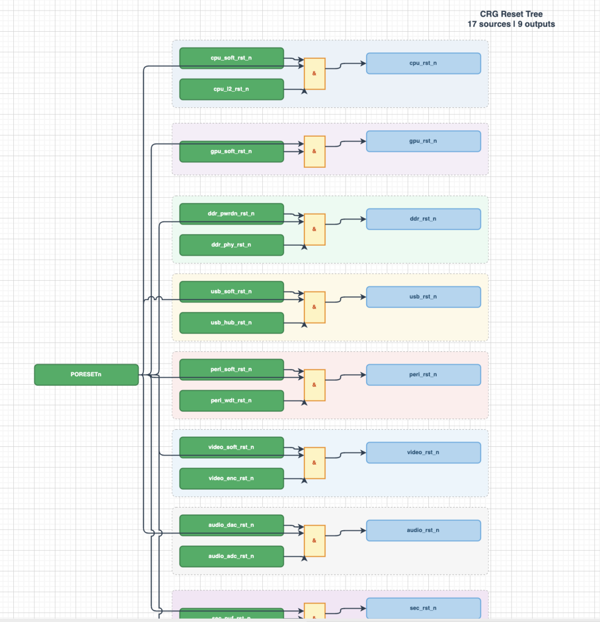Select the peri_rst_n output block
The width and height of the screenshot is (600, 622).
[x=423, y=375]
